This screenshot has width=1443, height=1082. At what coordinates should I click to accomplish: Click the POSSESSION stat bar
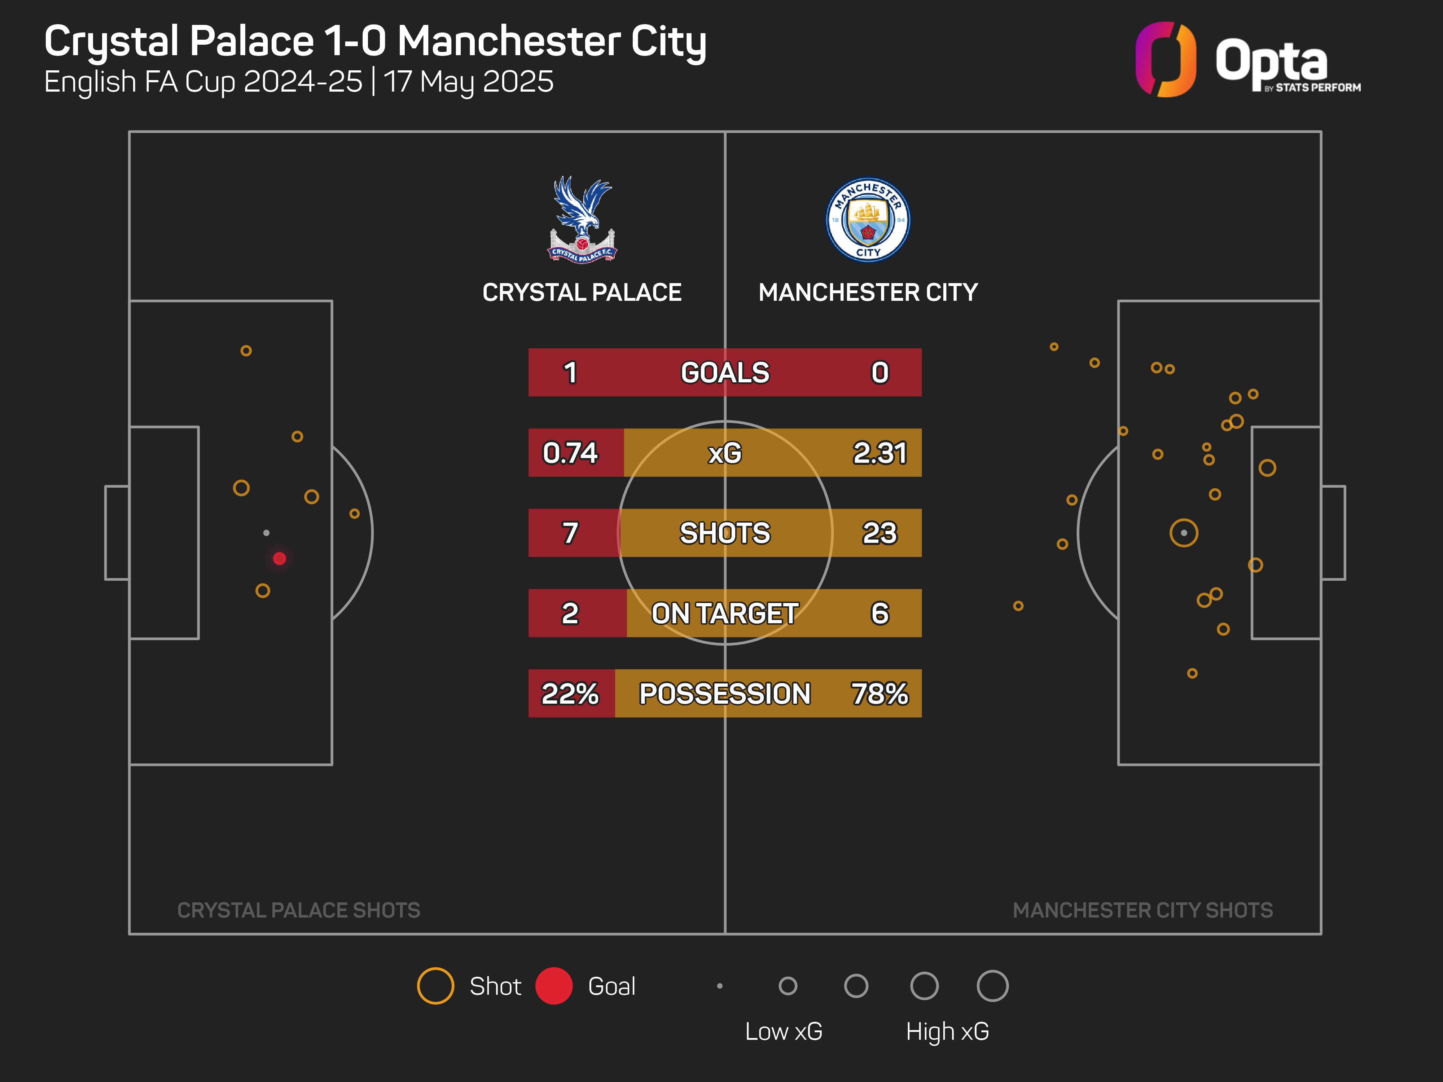[725, 693]
